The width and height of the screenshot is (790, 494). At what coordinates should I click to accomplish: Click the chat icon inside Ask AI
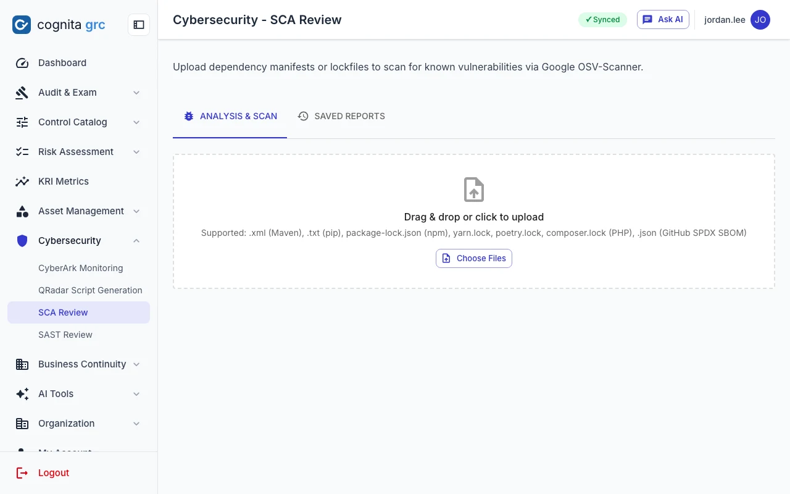coord(647,20)
